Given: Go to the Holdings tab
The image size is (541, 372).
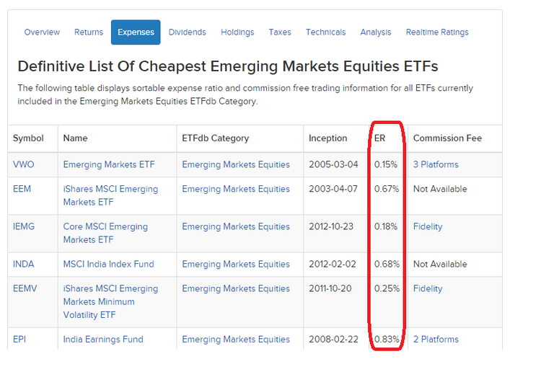Looking at the screenshot, I should pos(237,32).
